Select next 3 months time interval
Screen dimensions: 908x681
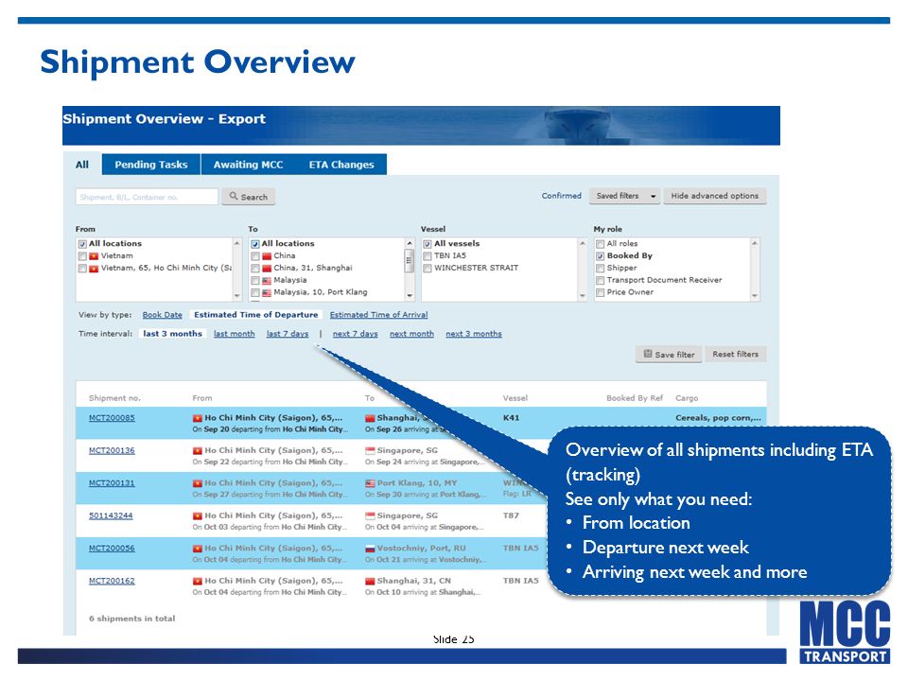(474, 334)
